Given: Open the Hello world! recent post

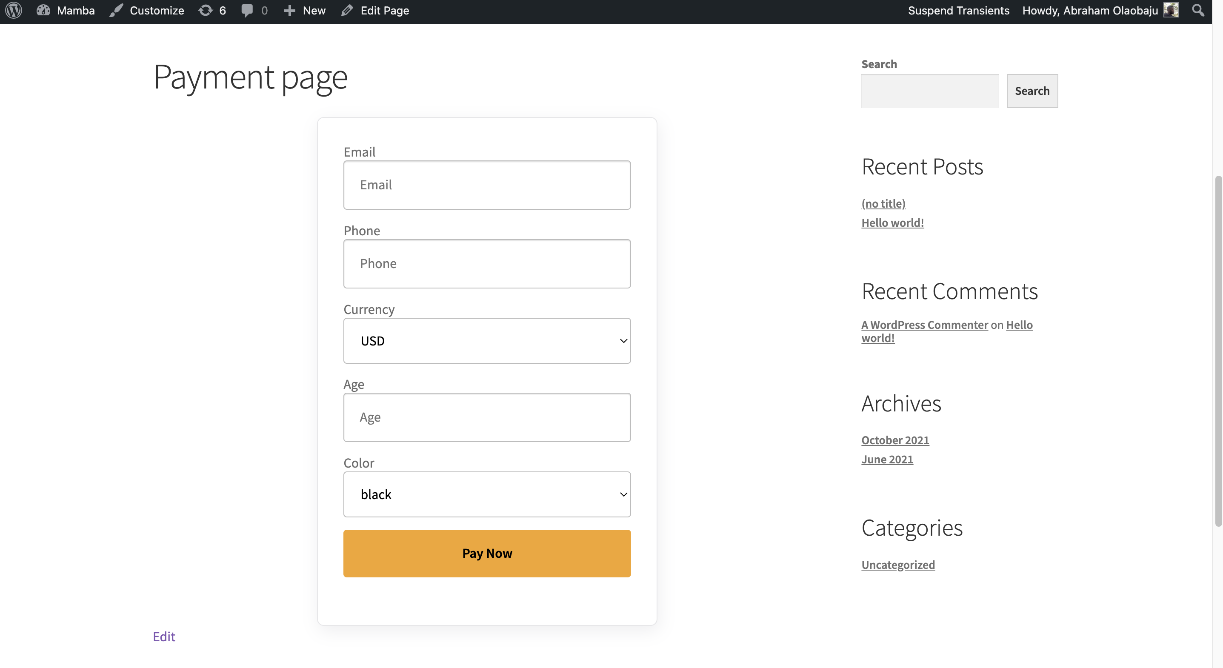Looking at the screenshot, I should [x=892, y=223].
